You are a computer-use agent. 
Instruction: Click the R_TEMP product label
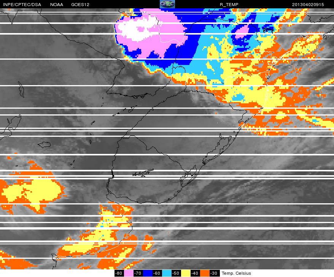229,5
